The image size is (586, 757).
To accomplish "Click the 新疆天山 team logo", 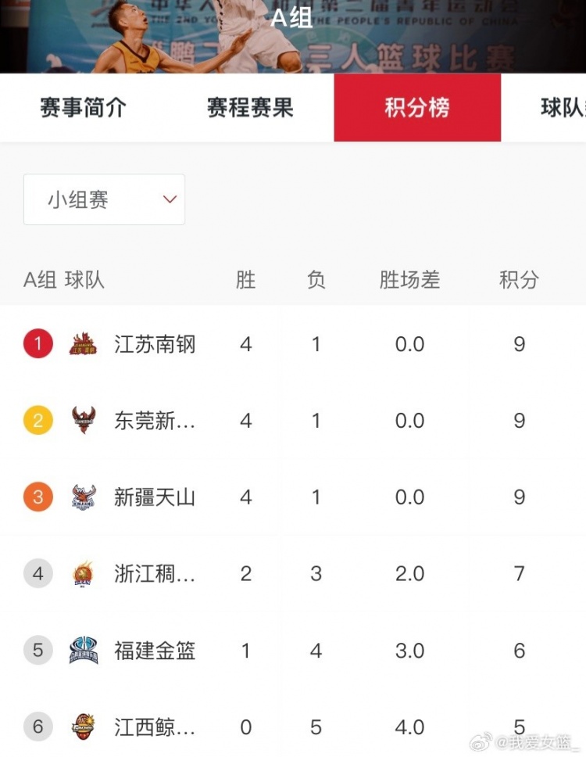I will [84, 497].
